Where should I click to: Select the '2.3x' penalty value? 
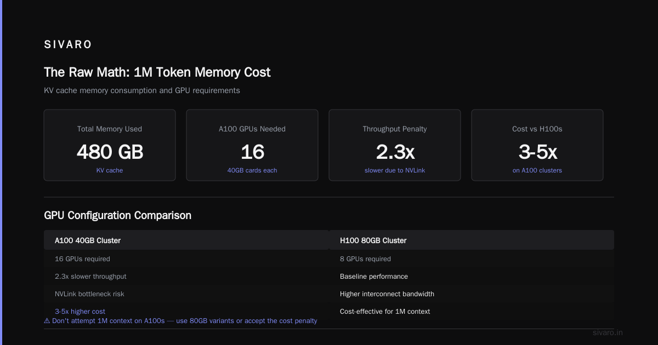pos(395,152)
